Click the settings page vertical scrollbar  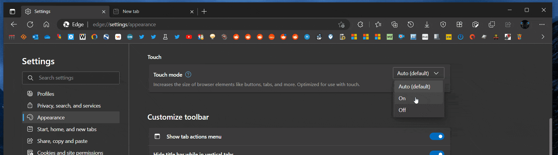(550, 136)
